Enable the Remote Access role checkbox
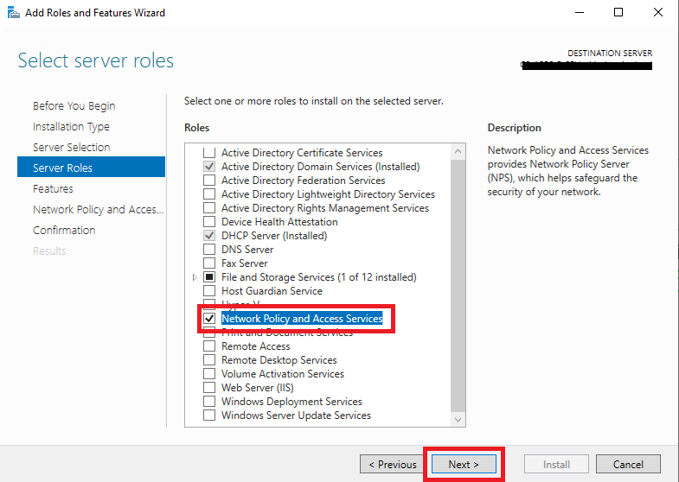Screen dimensions: 679x482 pyautogui.click(x=209, y=346)
